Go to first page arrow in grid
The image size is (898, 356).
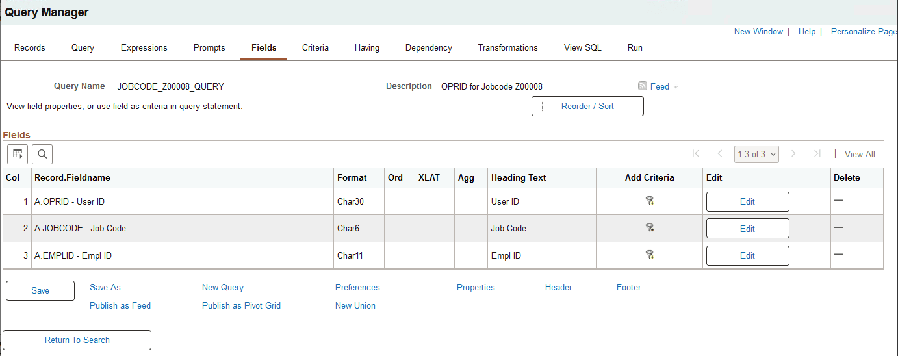point(696,154)
